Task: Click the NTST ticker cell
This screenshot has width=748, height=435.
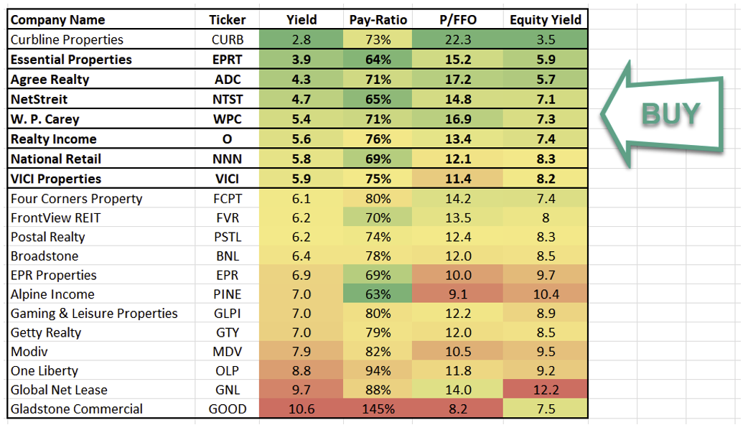Action: [228, 99]
